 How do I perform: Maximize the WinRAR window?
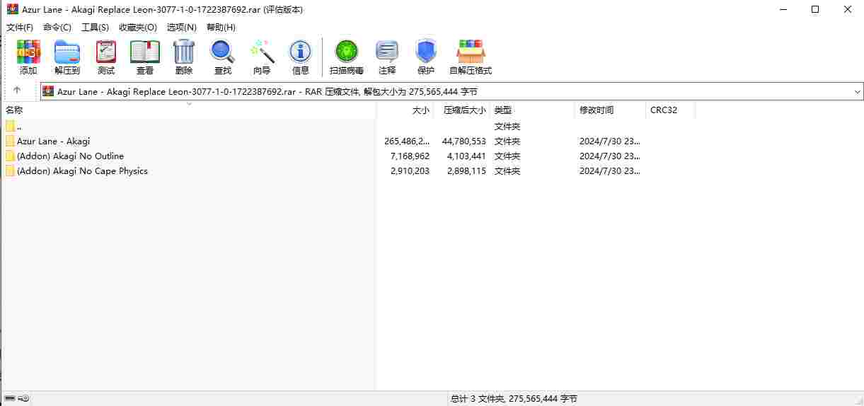(x=815, y=10)
